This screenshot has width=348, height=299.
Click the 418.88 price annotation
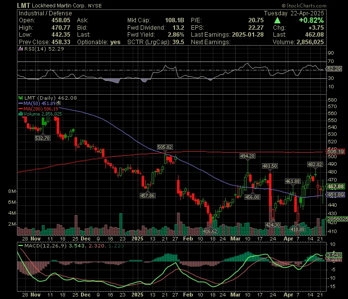click(x=298, y=229)
